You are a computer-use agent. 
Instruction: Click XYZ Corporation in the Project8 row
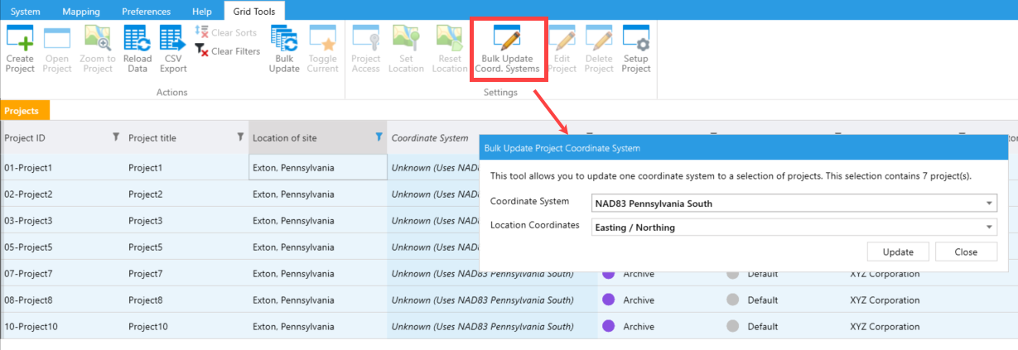(x=885, y=300)
